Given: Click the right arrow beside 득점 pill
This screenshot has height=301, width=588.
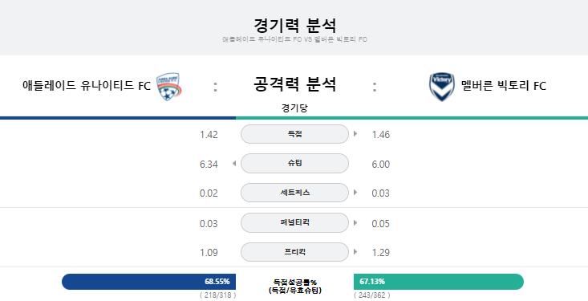Looking at the screenshot, I should [355, 134].
